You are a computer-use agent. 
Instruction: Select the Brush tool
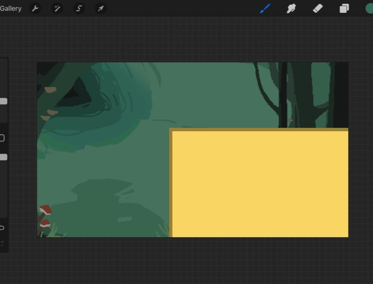265,9
